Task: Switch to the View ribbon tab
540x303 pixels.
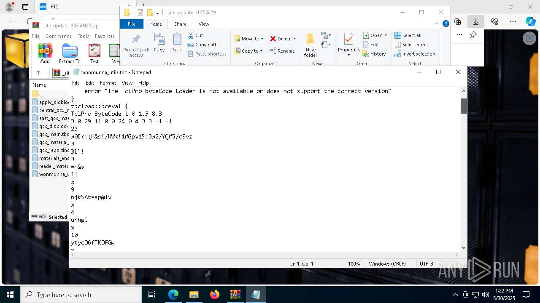Action: pyautogui.click(x=204, y=24)
